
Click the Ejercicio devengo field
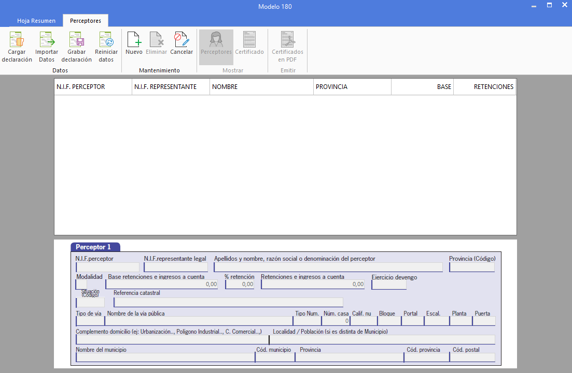(389, 285)
